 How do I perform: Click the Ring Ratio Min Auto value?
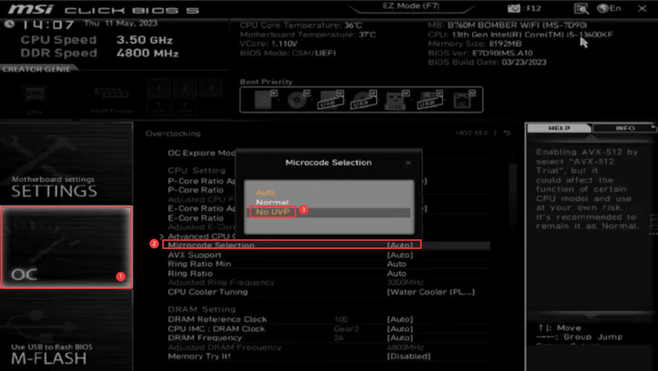396,264
